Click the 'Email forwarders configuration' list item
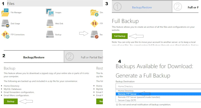The width and height of the screenshot is (201, 108). point(19,92)
